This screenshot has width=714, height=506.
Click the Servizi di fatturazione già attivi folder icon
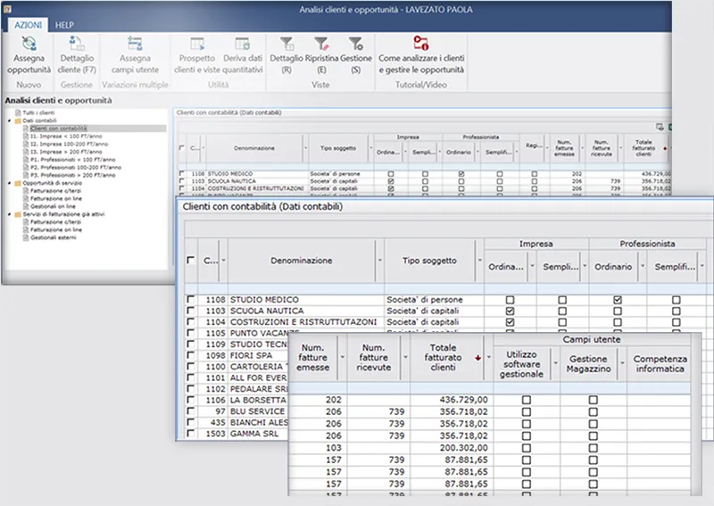[18, 214]
